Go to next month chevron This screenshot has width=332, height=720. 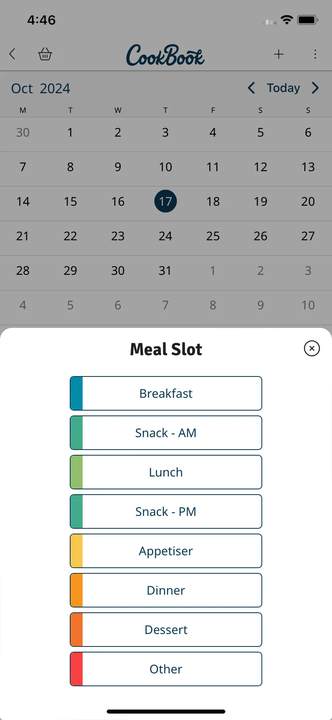click(315, 88)
